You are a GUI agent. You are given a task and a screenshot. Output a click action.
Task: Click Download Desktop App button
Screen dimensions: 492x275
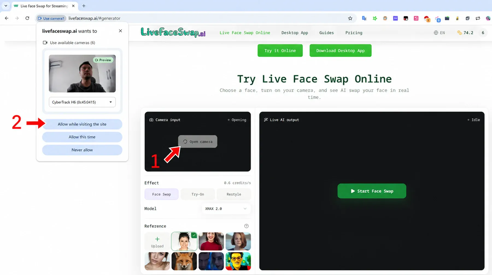click(341, 50)
